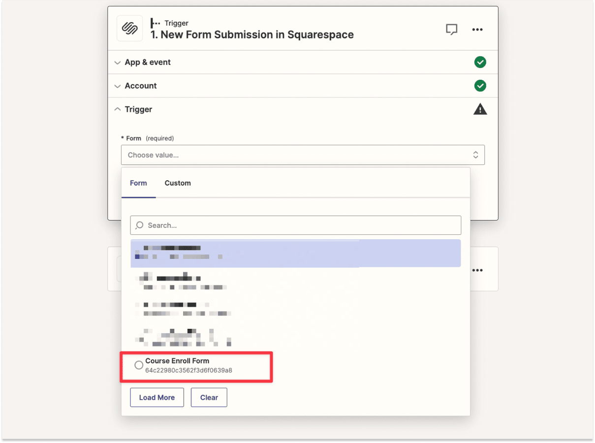Open the ellipsis menu on the trigger step
This screenshot has width=595, height=443.
tap(477, 30)
